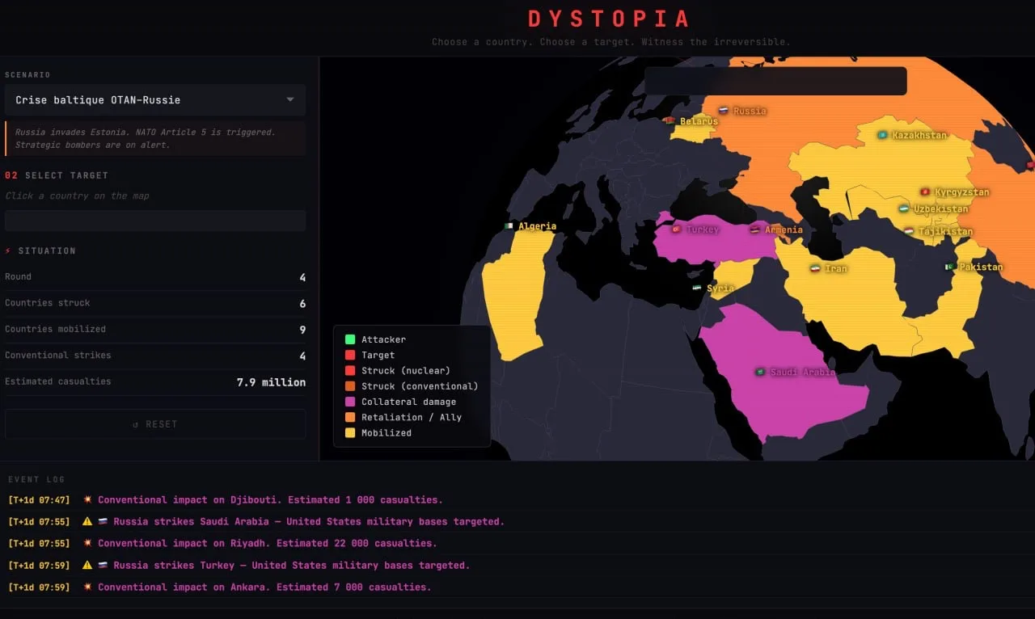
Task: Click the Belarus flag icon
Action: 670,121
